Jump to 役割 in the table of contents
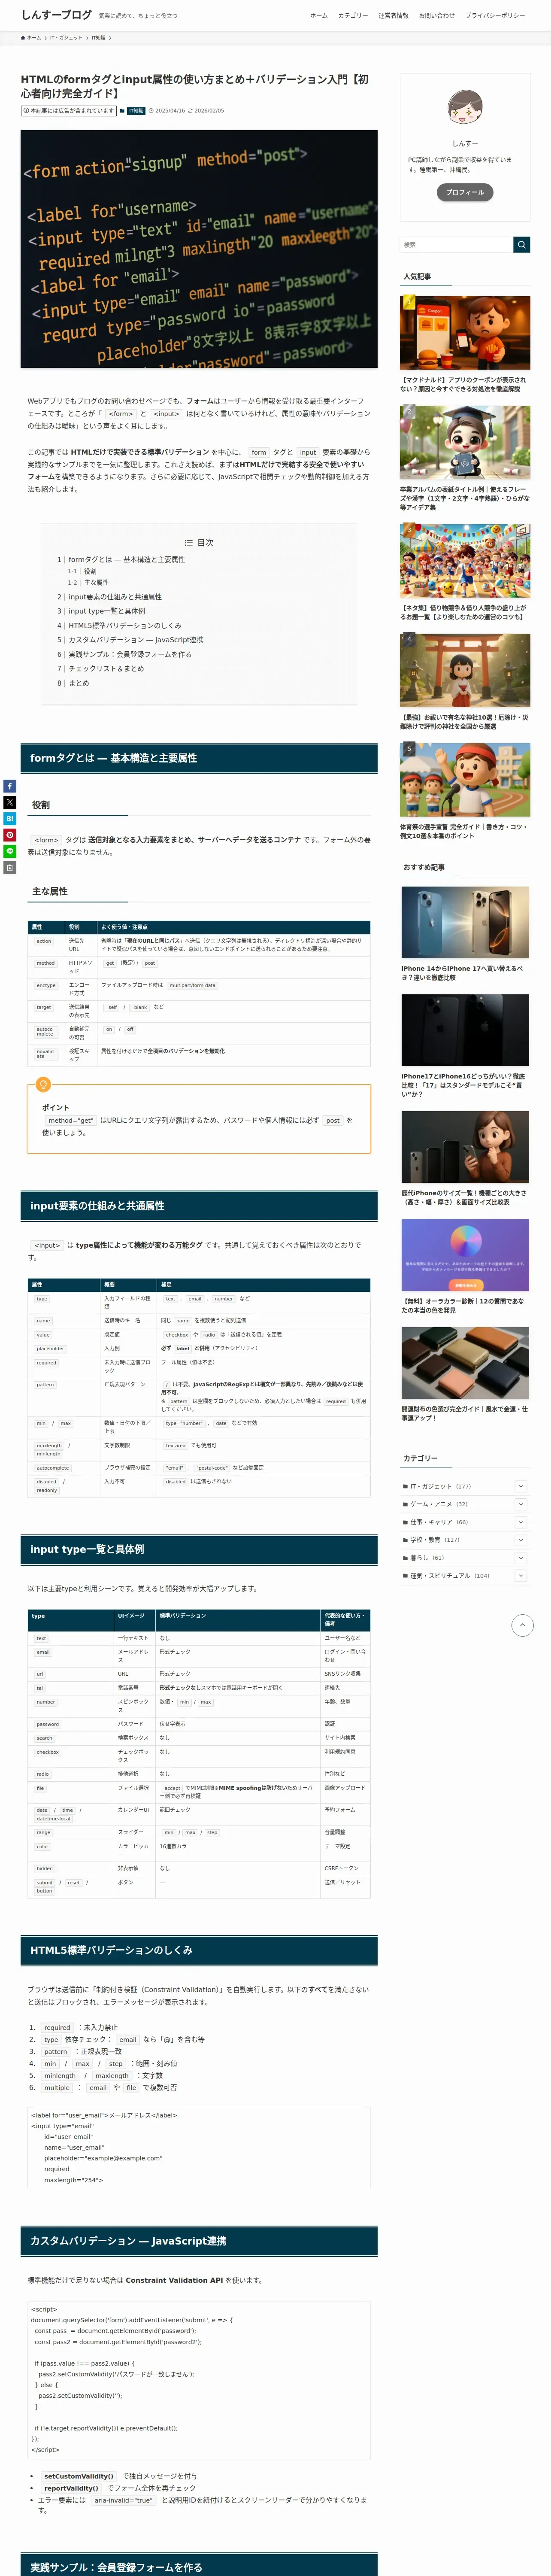This screenshot has height=2576, width=551. click(x=90, y=572)
